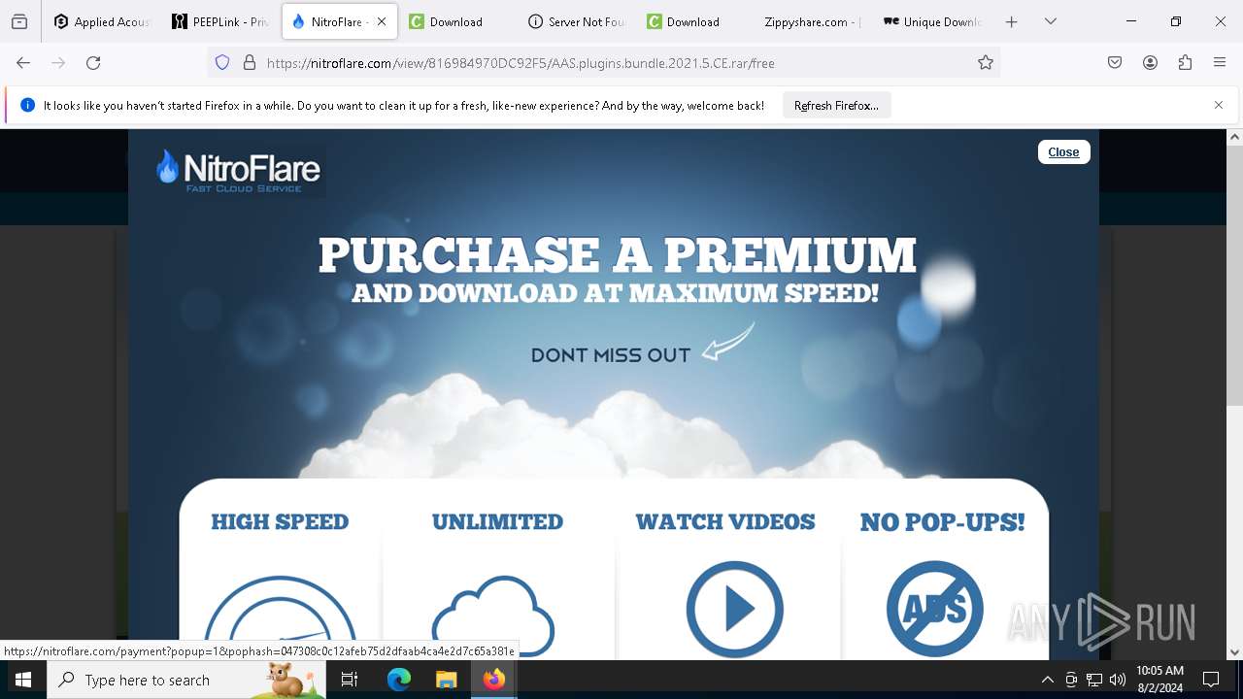The height and width of the screenshot is (699, 1243).
Task: Switch to the Server Not Found tab
Action: (577, 21)
